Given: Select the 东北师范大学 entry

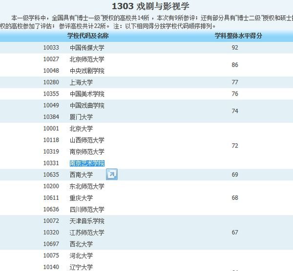Looking at the screenshot, I should pos(87,186).
